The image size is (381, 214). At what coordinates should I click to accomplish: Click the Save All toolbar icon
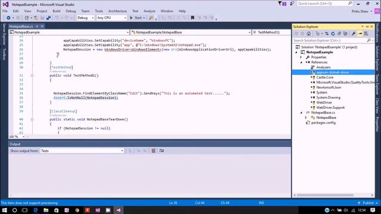tap(48, 18)
